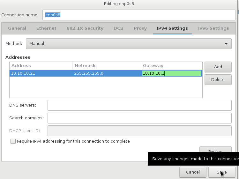The height and width of the screenshot is (179, 239).
Task: Click the Delete address button
Action: 218,80
